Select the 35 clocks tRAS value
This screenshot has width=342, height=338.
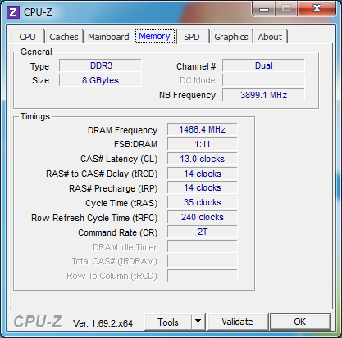[203, 203]
